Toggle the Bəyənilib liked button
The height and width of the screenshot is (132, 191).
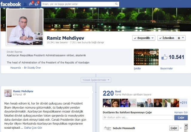[144, 38]
